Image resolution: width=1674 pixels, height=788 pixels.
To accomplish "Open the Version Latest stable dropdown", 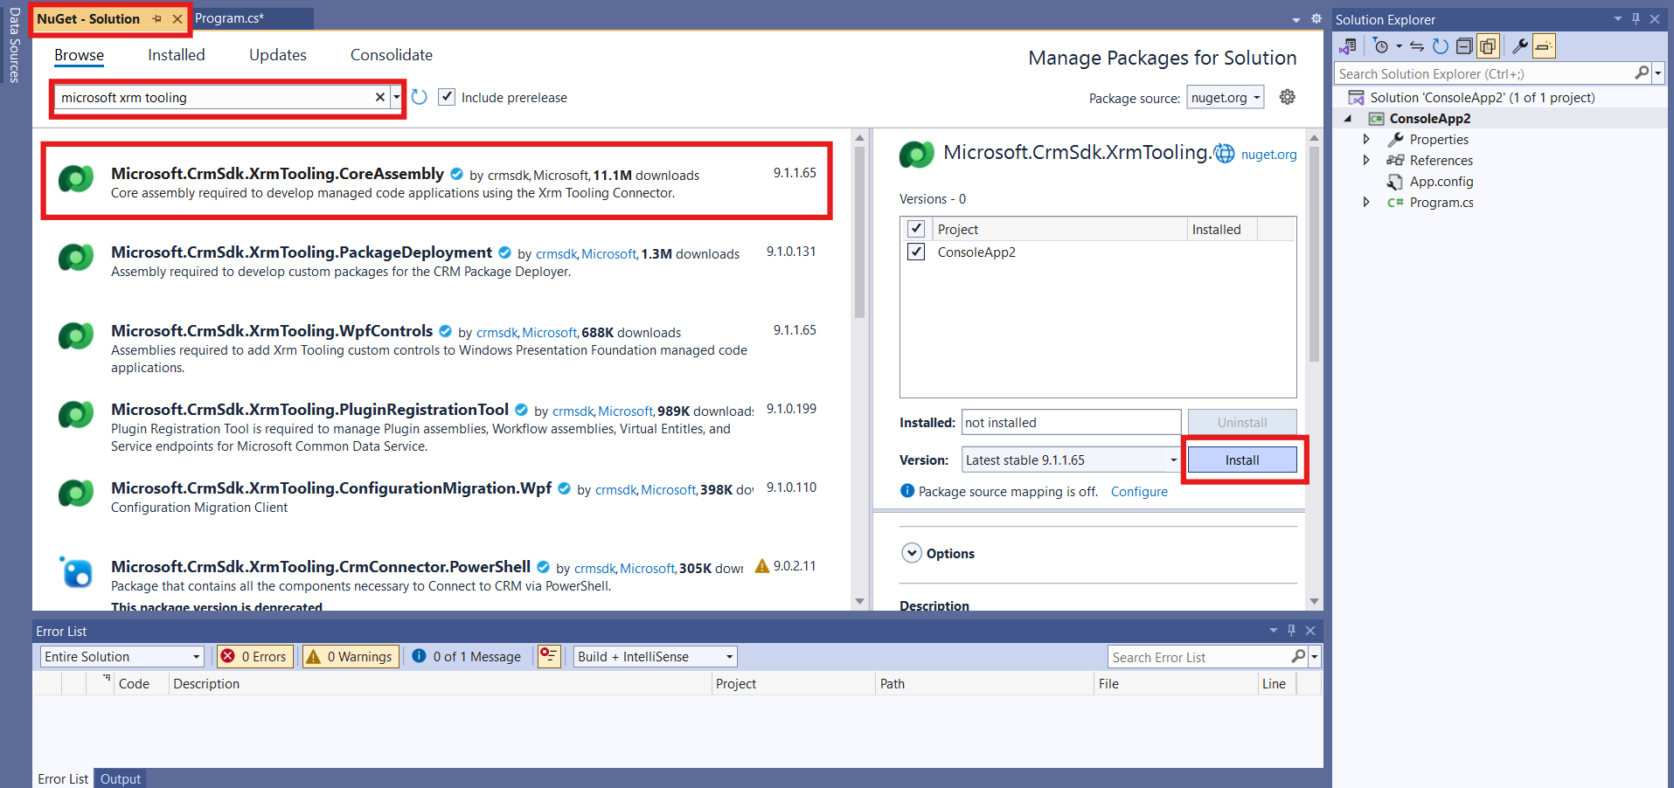I will (x=1071, y=460).
